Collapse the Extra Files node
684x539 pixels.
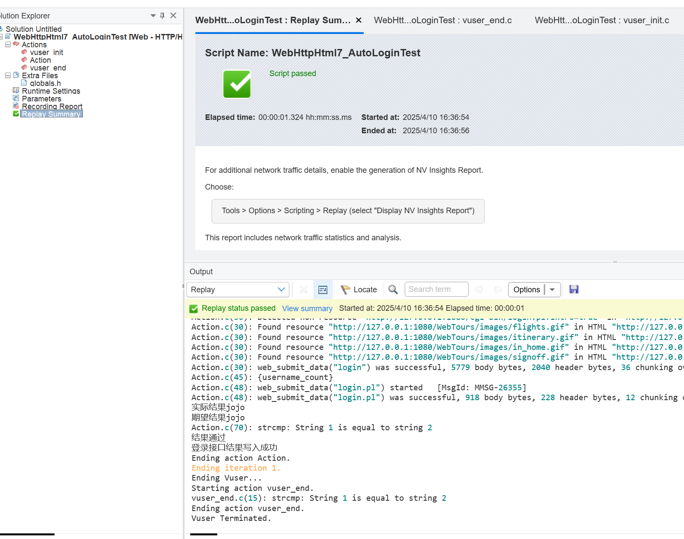click(x=8, y=75)
